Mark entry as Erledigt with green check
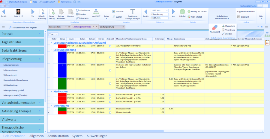Image resolution: width=270 pixels, height=139 pixels. click(182, 11)
